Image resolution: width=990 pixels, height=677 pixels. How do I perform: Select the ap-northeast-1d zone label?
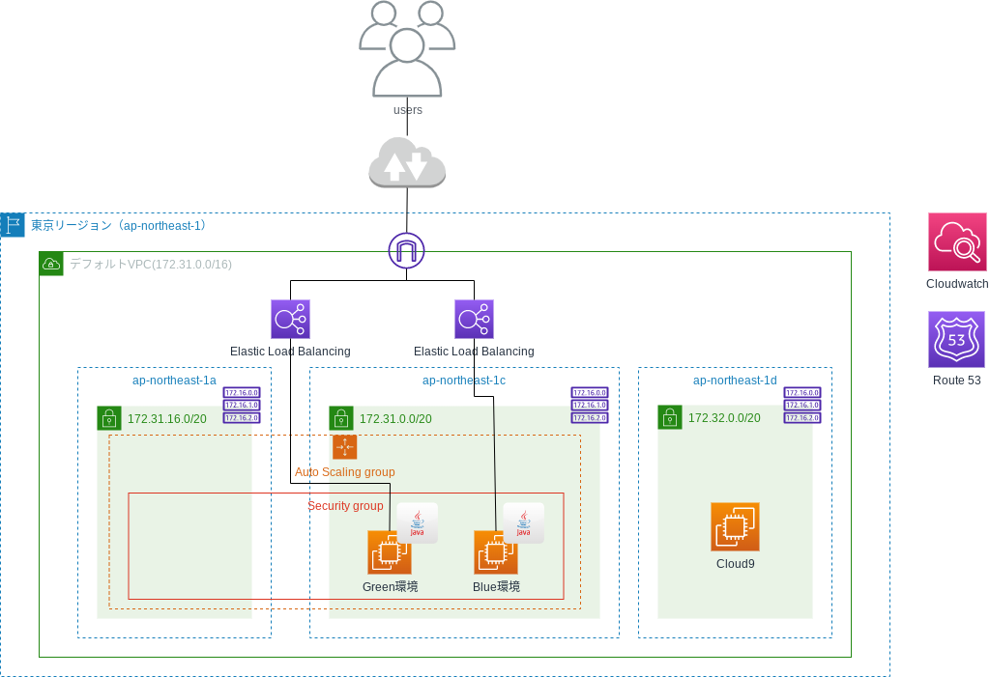735,381
